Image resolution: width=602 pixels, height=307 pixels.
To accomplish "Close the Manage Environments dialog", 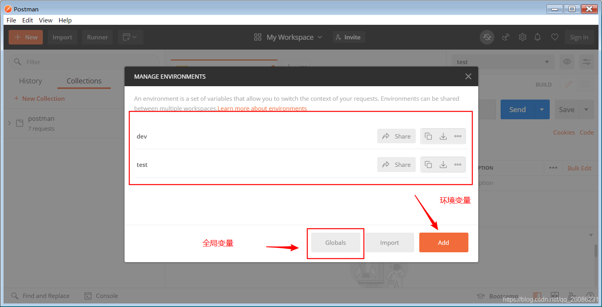I will tap(468, 76).
